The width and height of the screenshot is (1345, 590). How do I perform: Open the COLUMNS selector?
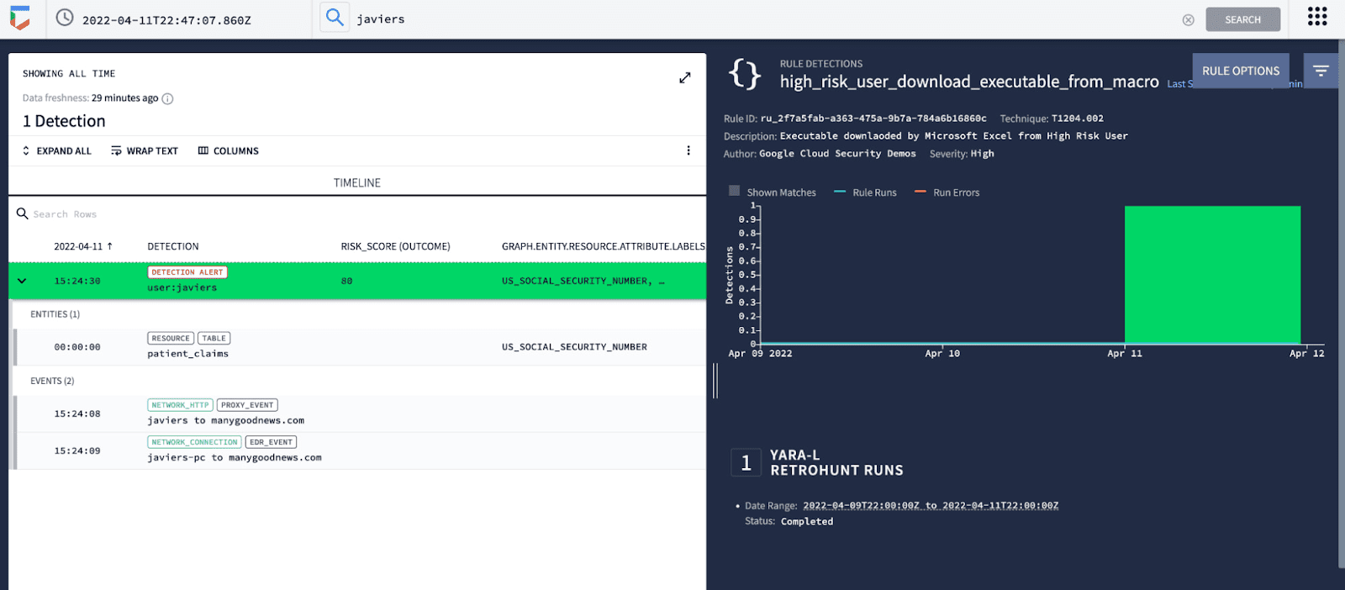pos(228,150)
